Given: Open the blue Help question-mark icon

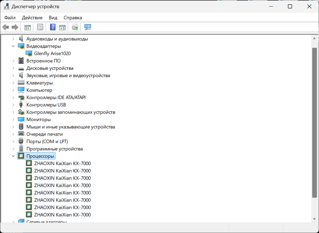Looking at the screenshot, I should tap(53, 27).
